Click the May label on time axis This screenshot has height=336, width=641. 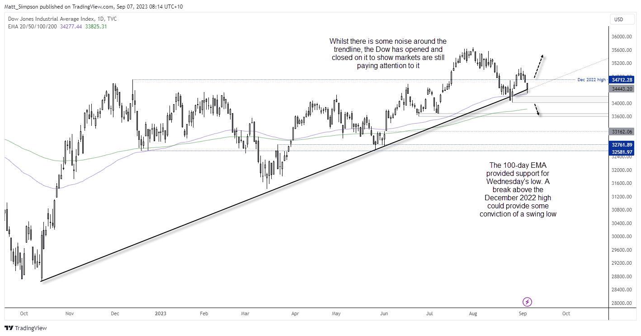point(337,313)
